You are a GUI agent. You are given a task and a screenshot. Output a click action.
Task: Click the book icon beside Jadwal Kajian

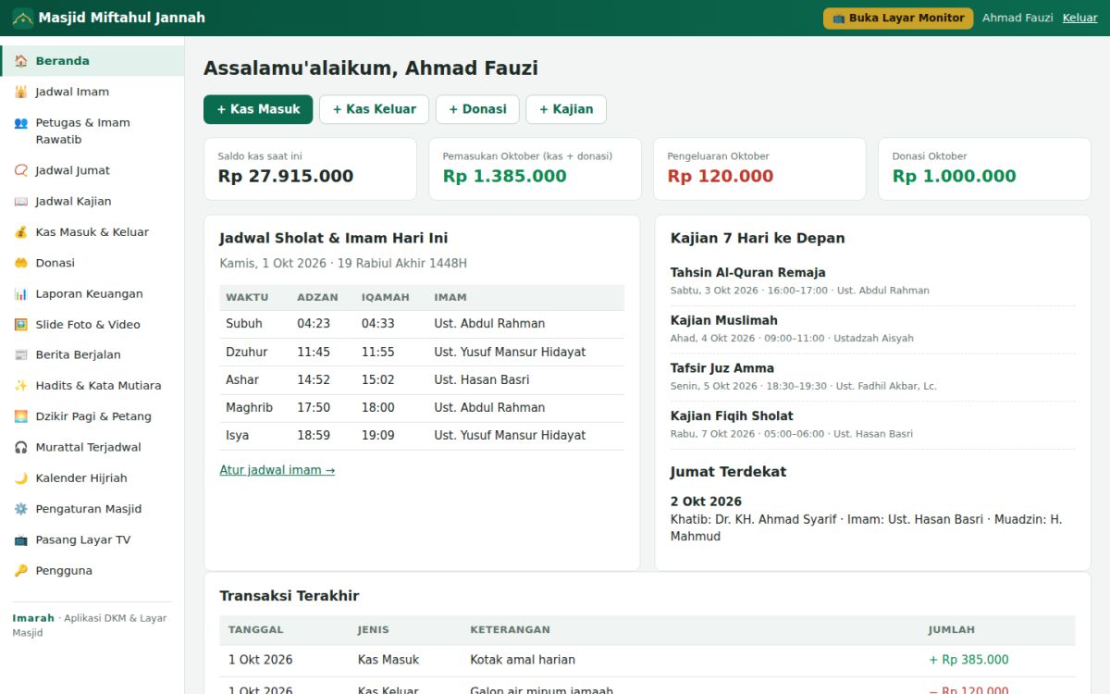20,201
